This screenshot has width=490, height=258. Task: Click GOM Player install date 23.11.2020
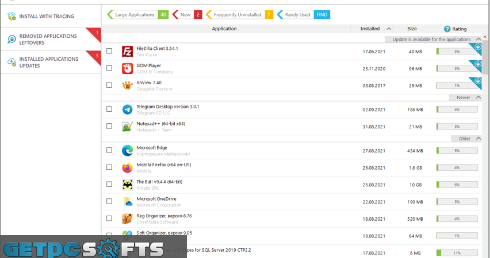(374, 69)
